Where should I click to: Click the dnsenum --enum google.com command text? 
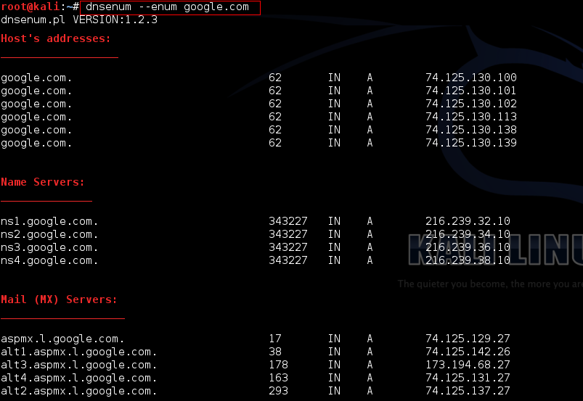(x=167, y=7)
